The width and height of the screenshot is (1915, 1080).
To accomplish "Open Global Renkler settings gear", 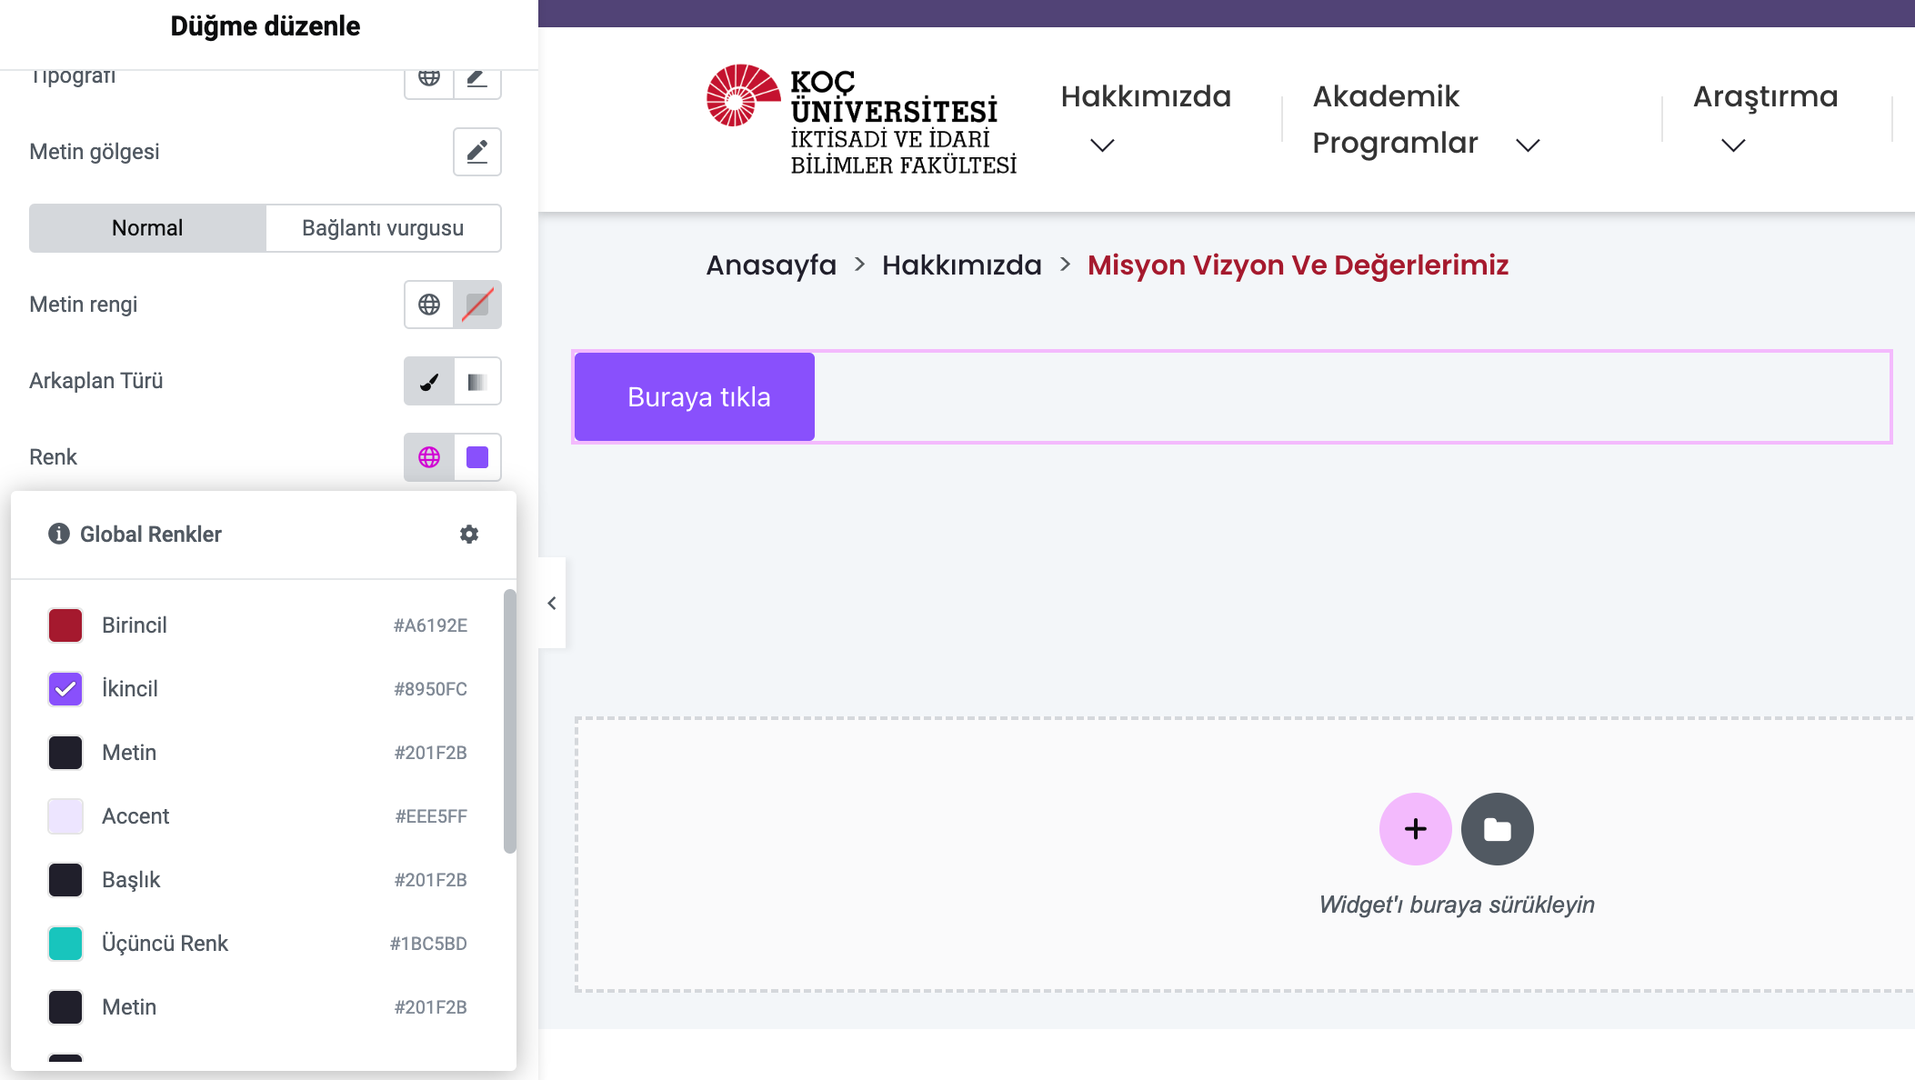I will coord(469,535).
